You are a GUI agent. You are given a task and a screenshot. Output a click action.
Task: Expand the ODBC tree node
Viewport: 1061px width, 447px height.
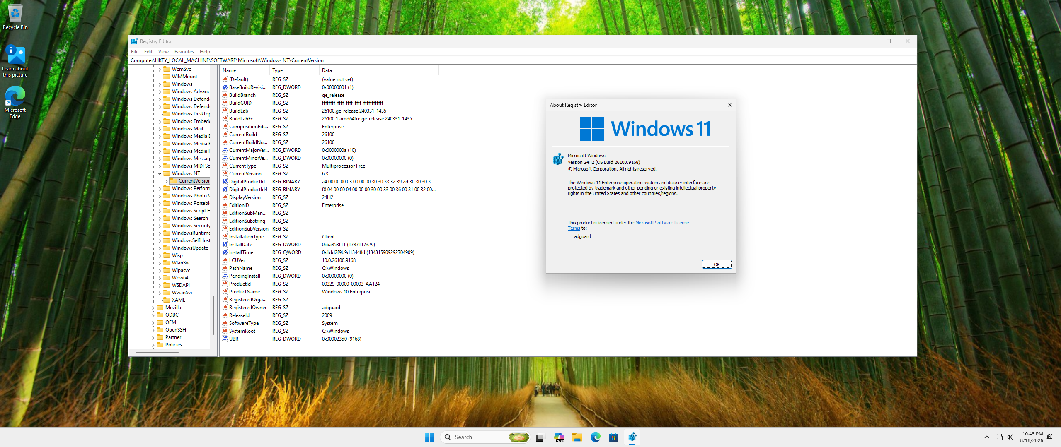click(153, 315)
